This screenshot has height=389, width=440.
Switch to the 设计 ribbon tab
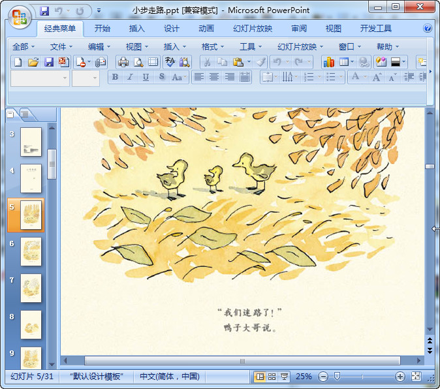pos(172,28)
